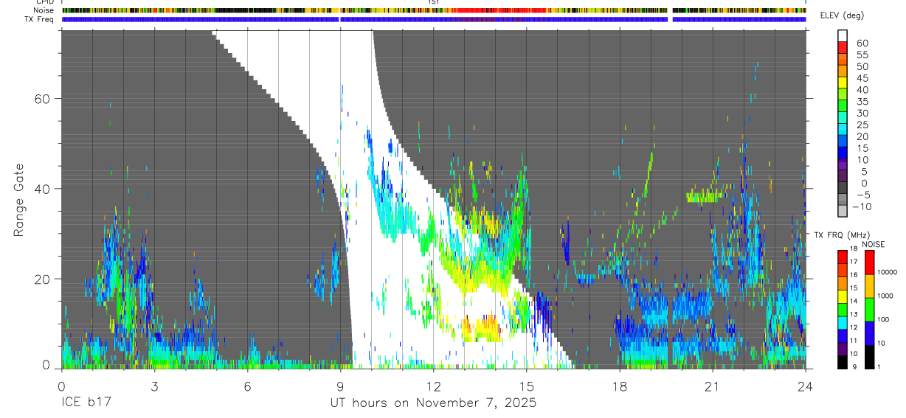Click the white top segment of ELEV colorbar

click(843, 36)
